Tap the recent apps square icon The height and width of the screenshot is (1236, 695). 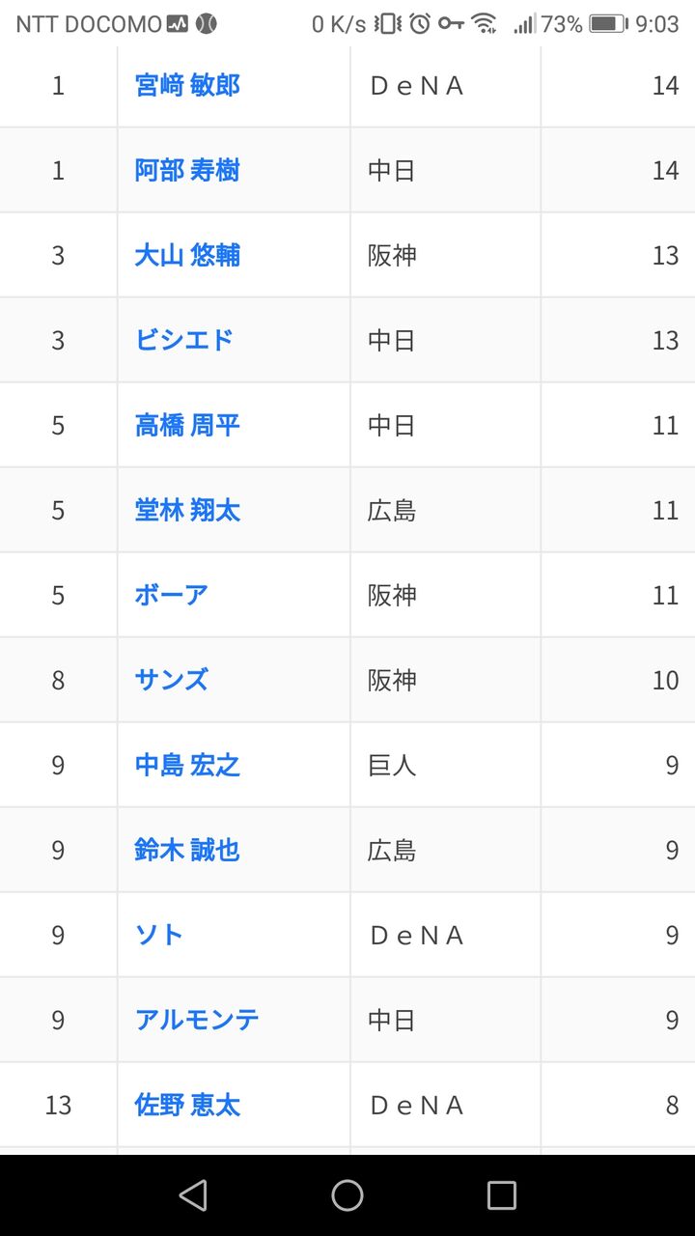coord(502,1195)
